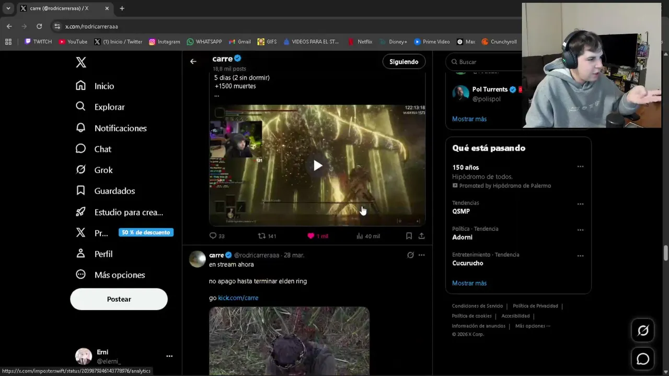Open Estudio para creadores in sidebar
Image resolution: width=669 pixels, height=376 pixels.
[120, 212]
